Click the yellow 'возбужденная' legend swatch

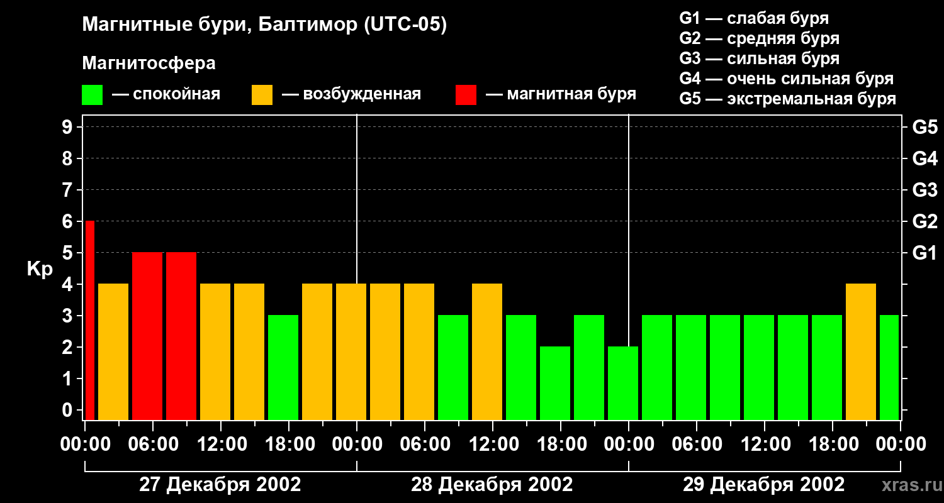[262, 95]
